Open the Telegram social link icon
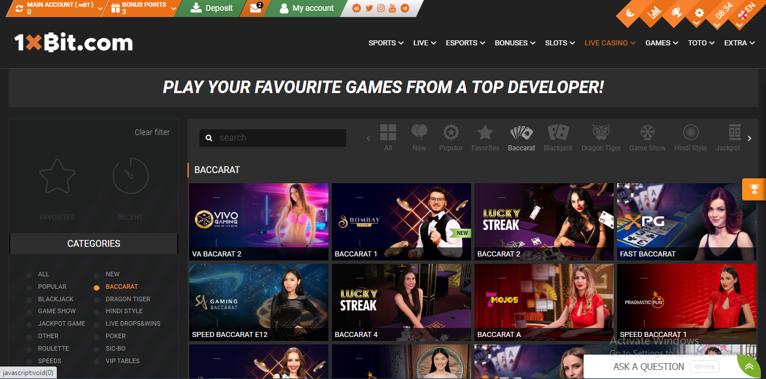Viewport: 766px width, 379px height. [405, 8]
